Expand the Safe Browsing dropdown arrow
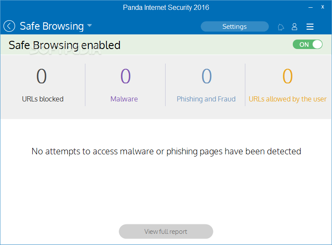The width and height of the screenshot is (332, 245). pyautogui.click(x=90, y=25)
